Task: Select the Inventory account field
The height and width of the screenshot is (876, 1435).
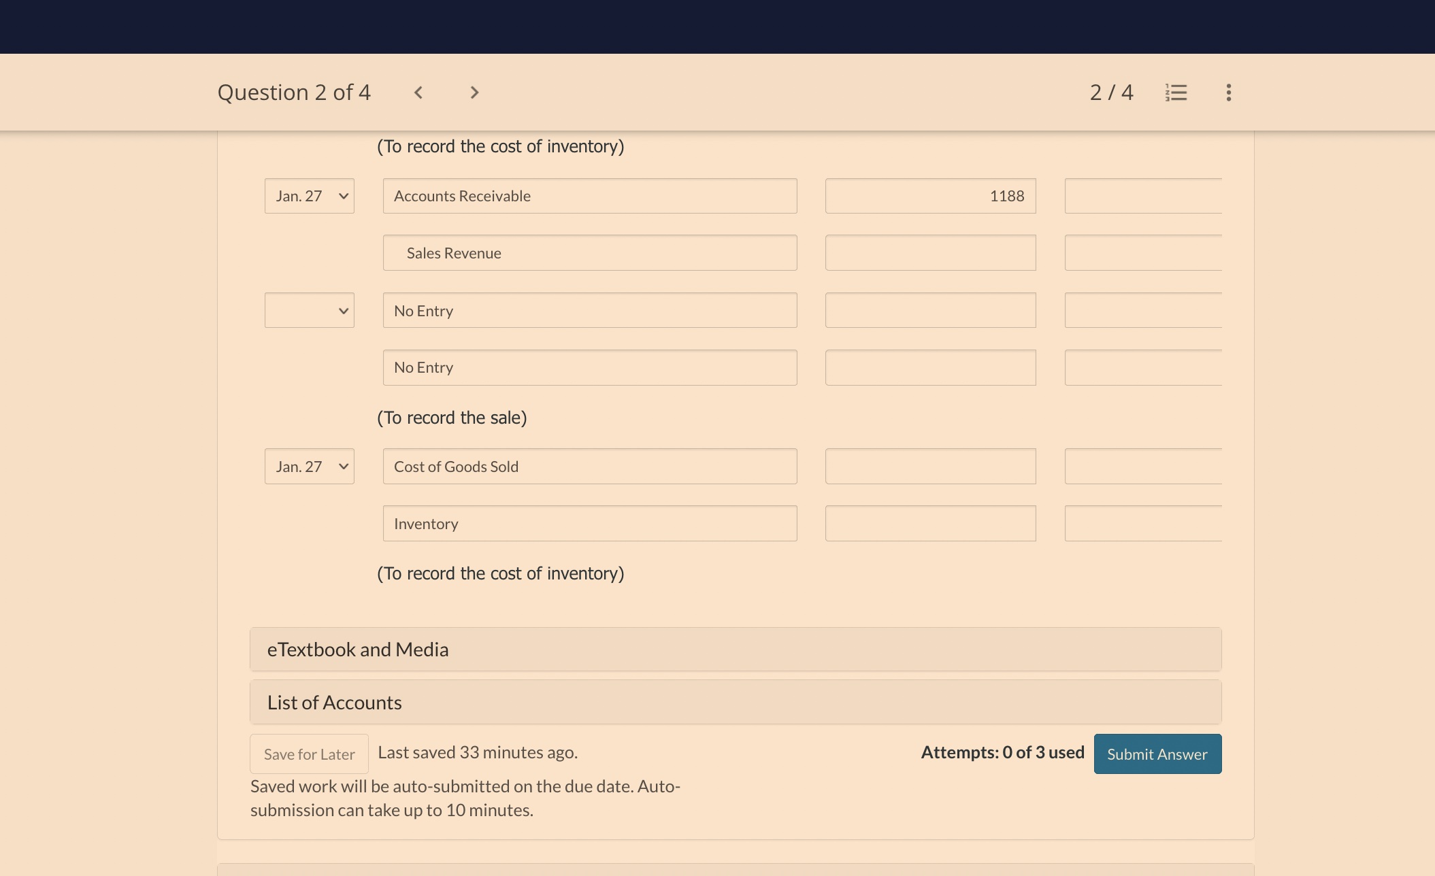Action: (x=589, y=523)
